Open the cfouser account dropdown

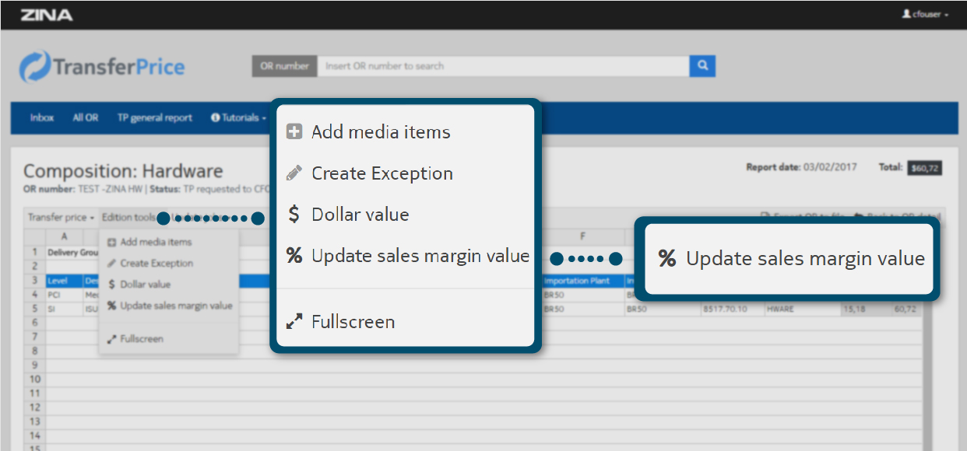click(925, 15)
